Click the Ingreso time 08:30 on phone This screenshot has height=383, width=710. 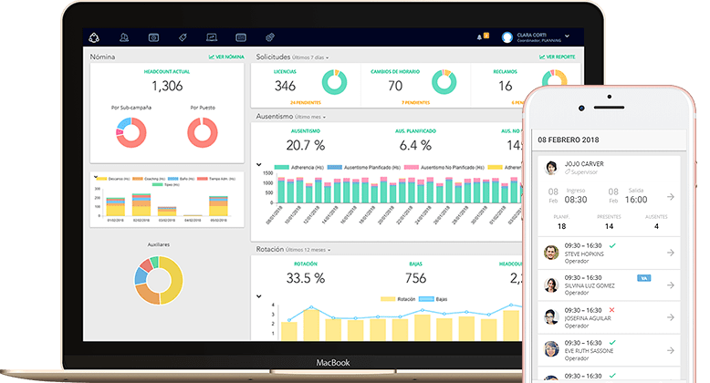[576, 200]
